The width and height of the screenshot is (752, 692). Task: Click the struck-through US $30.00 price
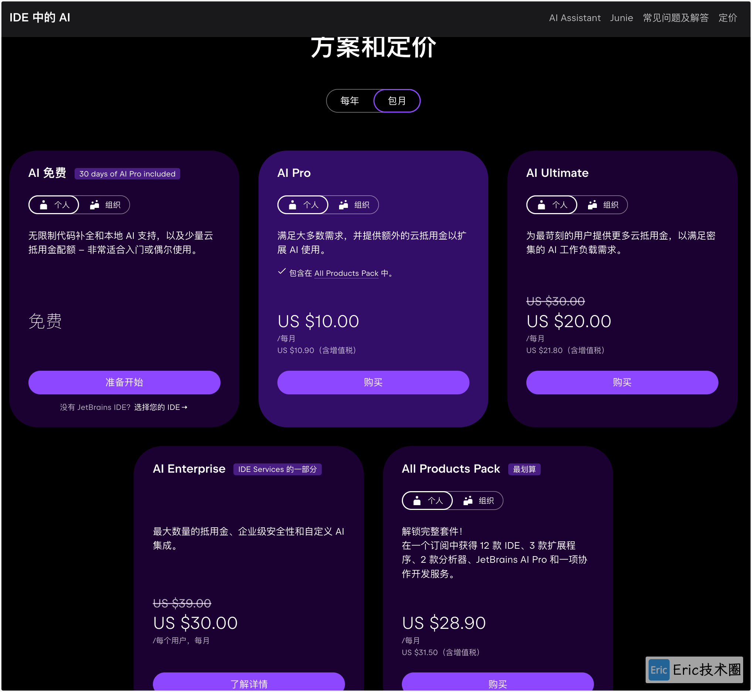pyautogui.click(x=556, y=301)
